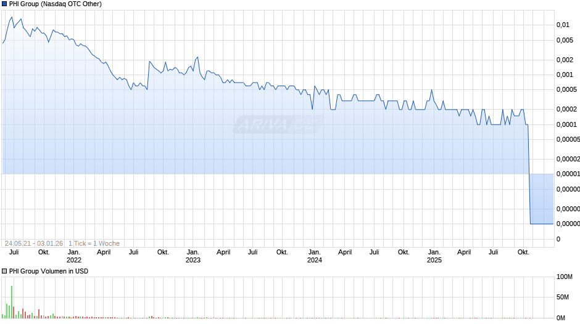Click the '0,00001' price axis value
580x324 pixels.
click(x=568, y=174)
